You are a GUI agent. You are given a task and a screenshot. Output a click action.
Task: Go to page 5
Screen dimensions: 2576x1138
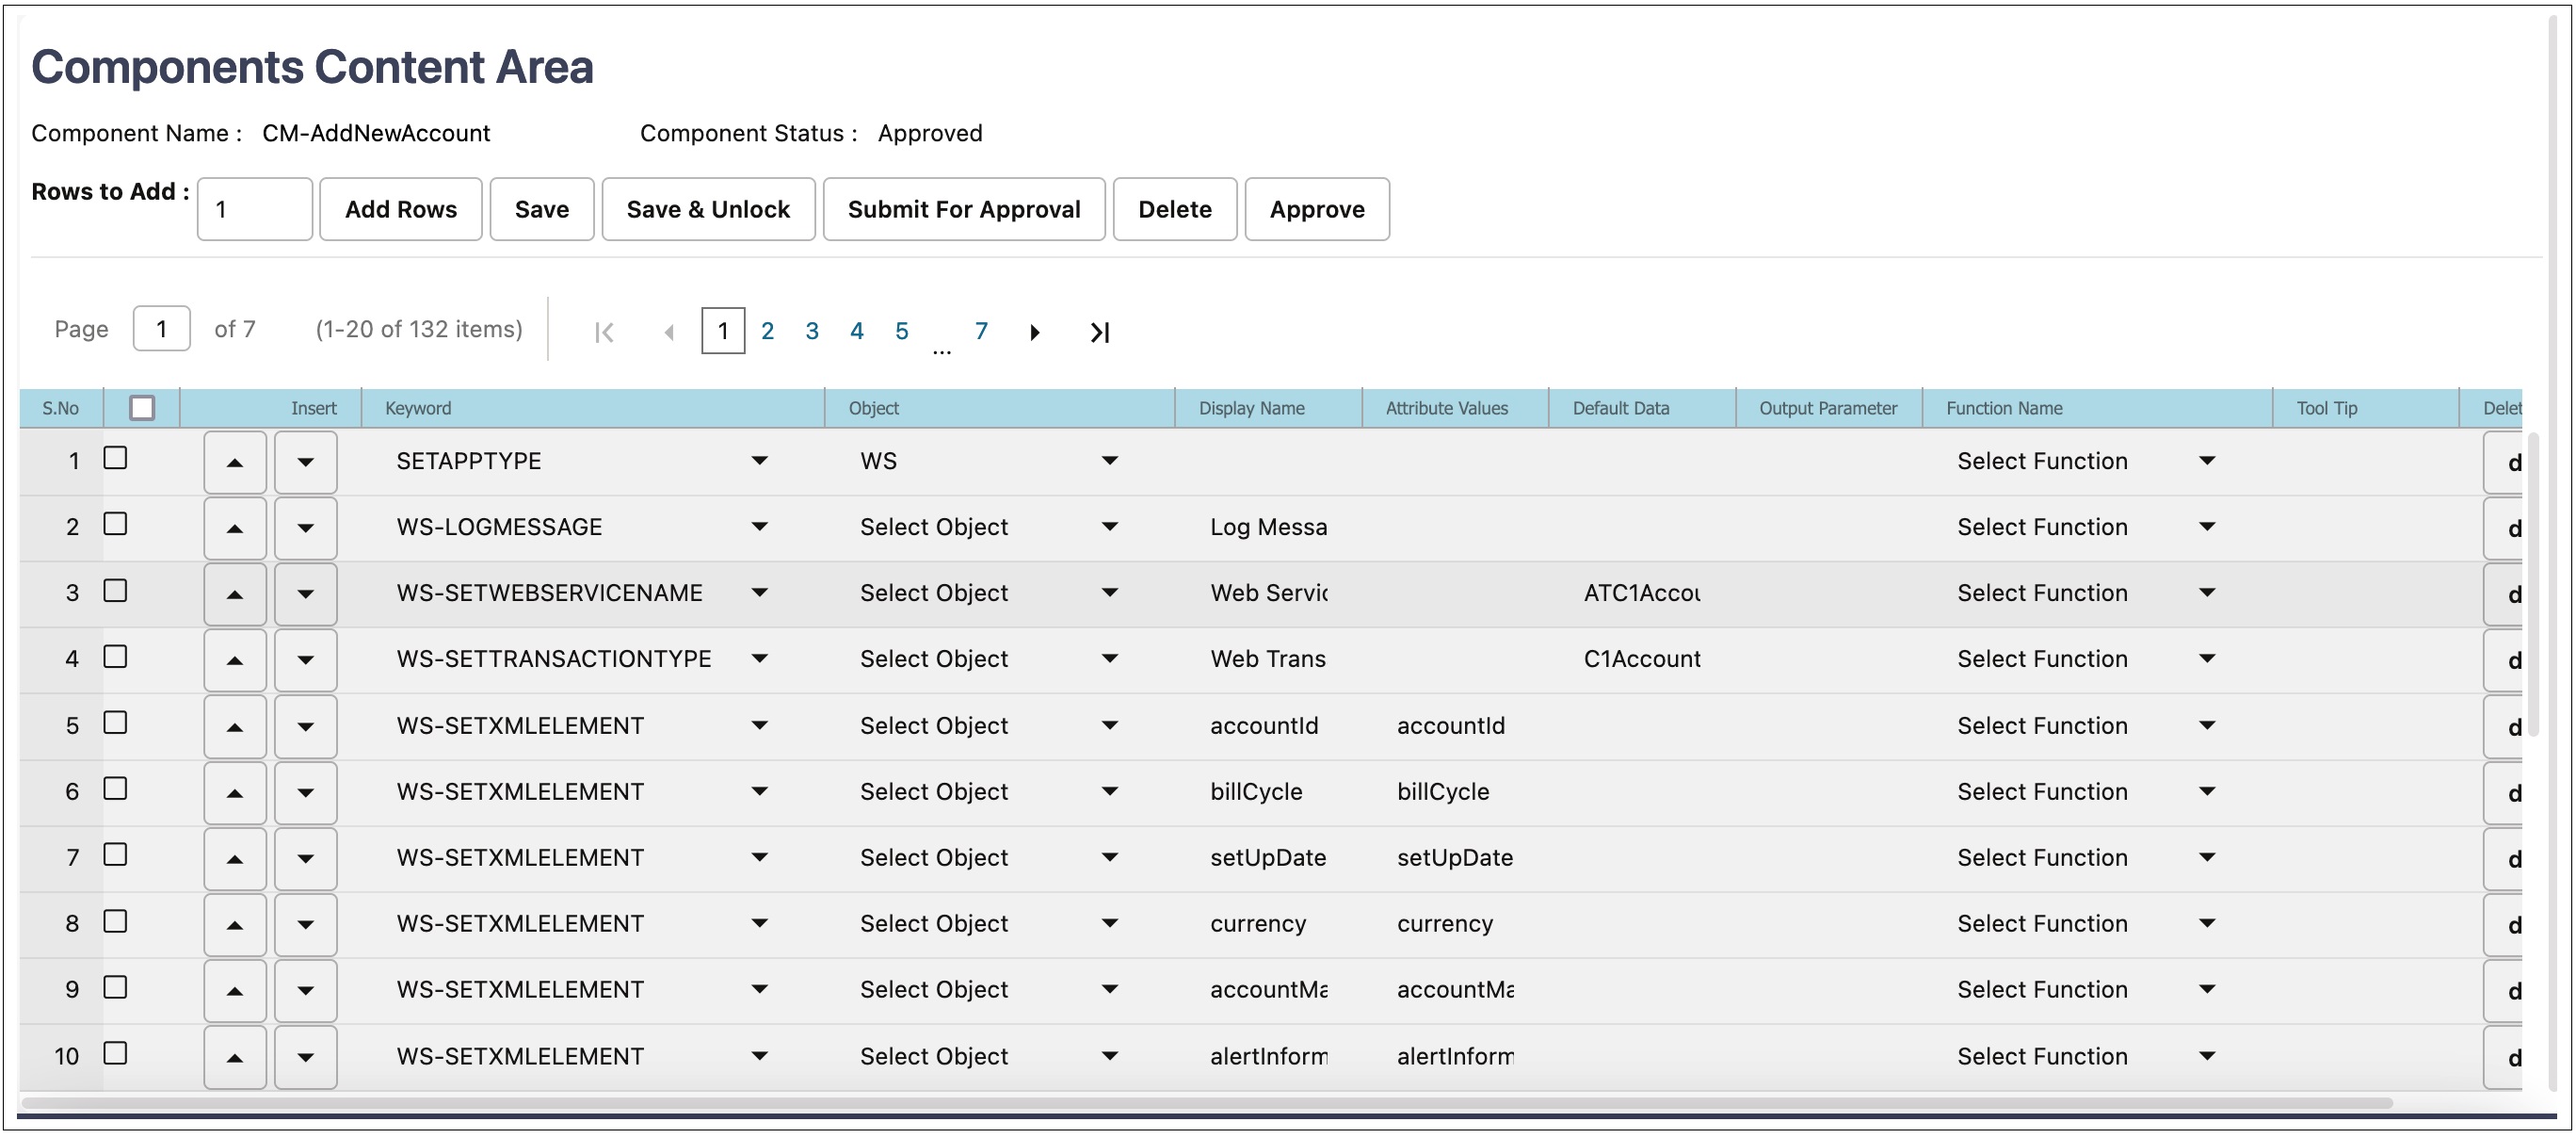(902, 332)
